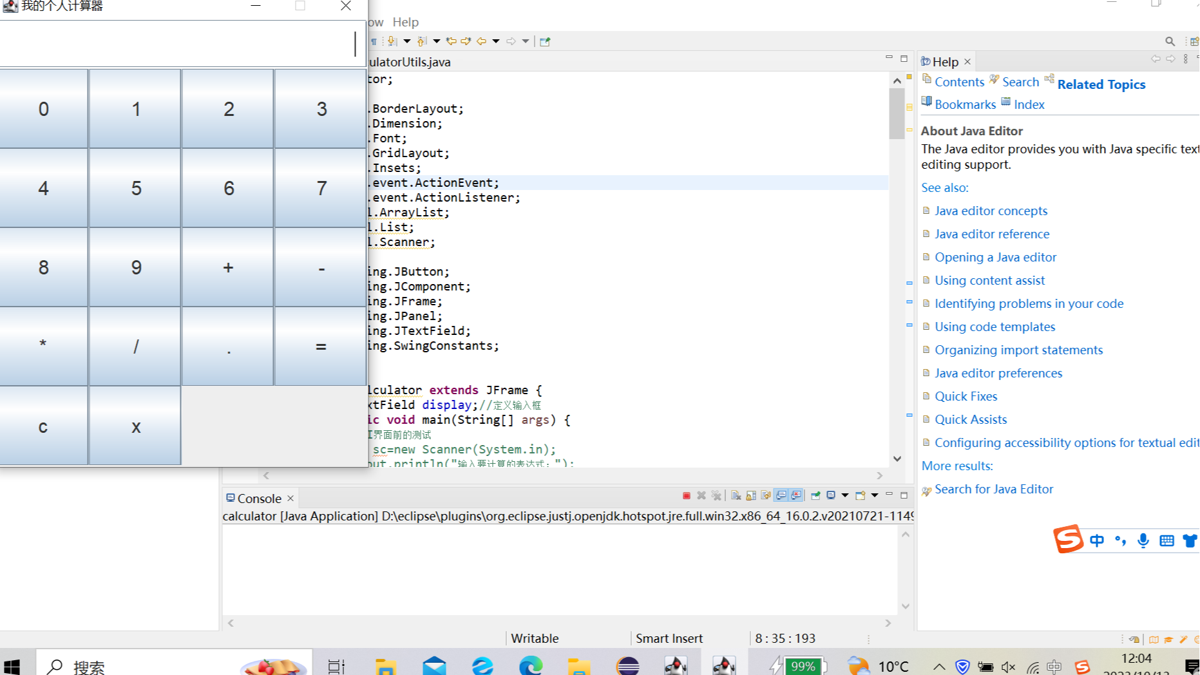1200x675 pixels.
Task: Click Remove All Terminated Launches icon
Action: tap(716, 496)
